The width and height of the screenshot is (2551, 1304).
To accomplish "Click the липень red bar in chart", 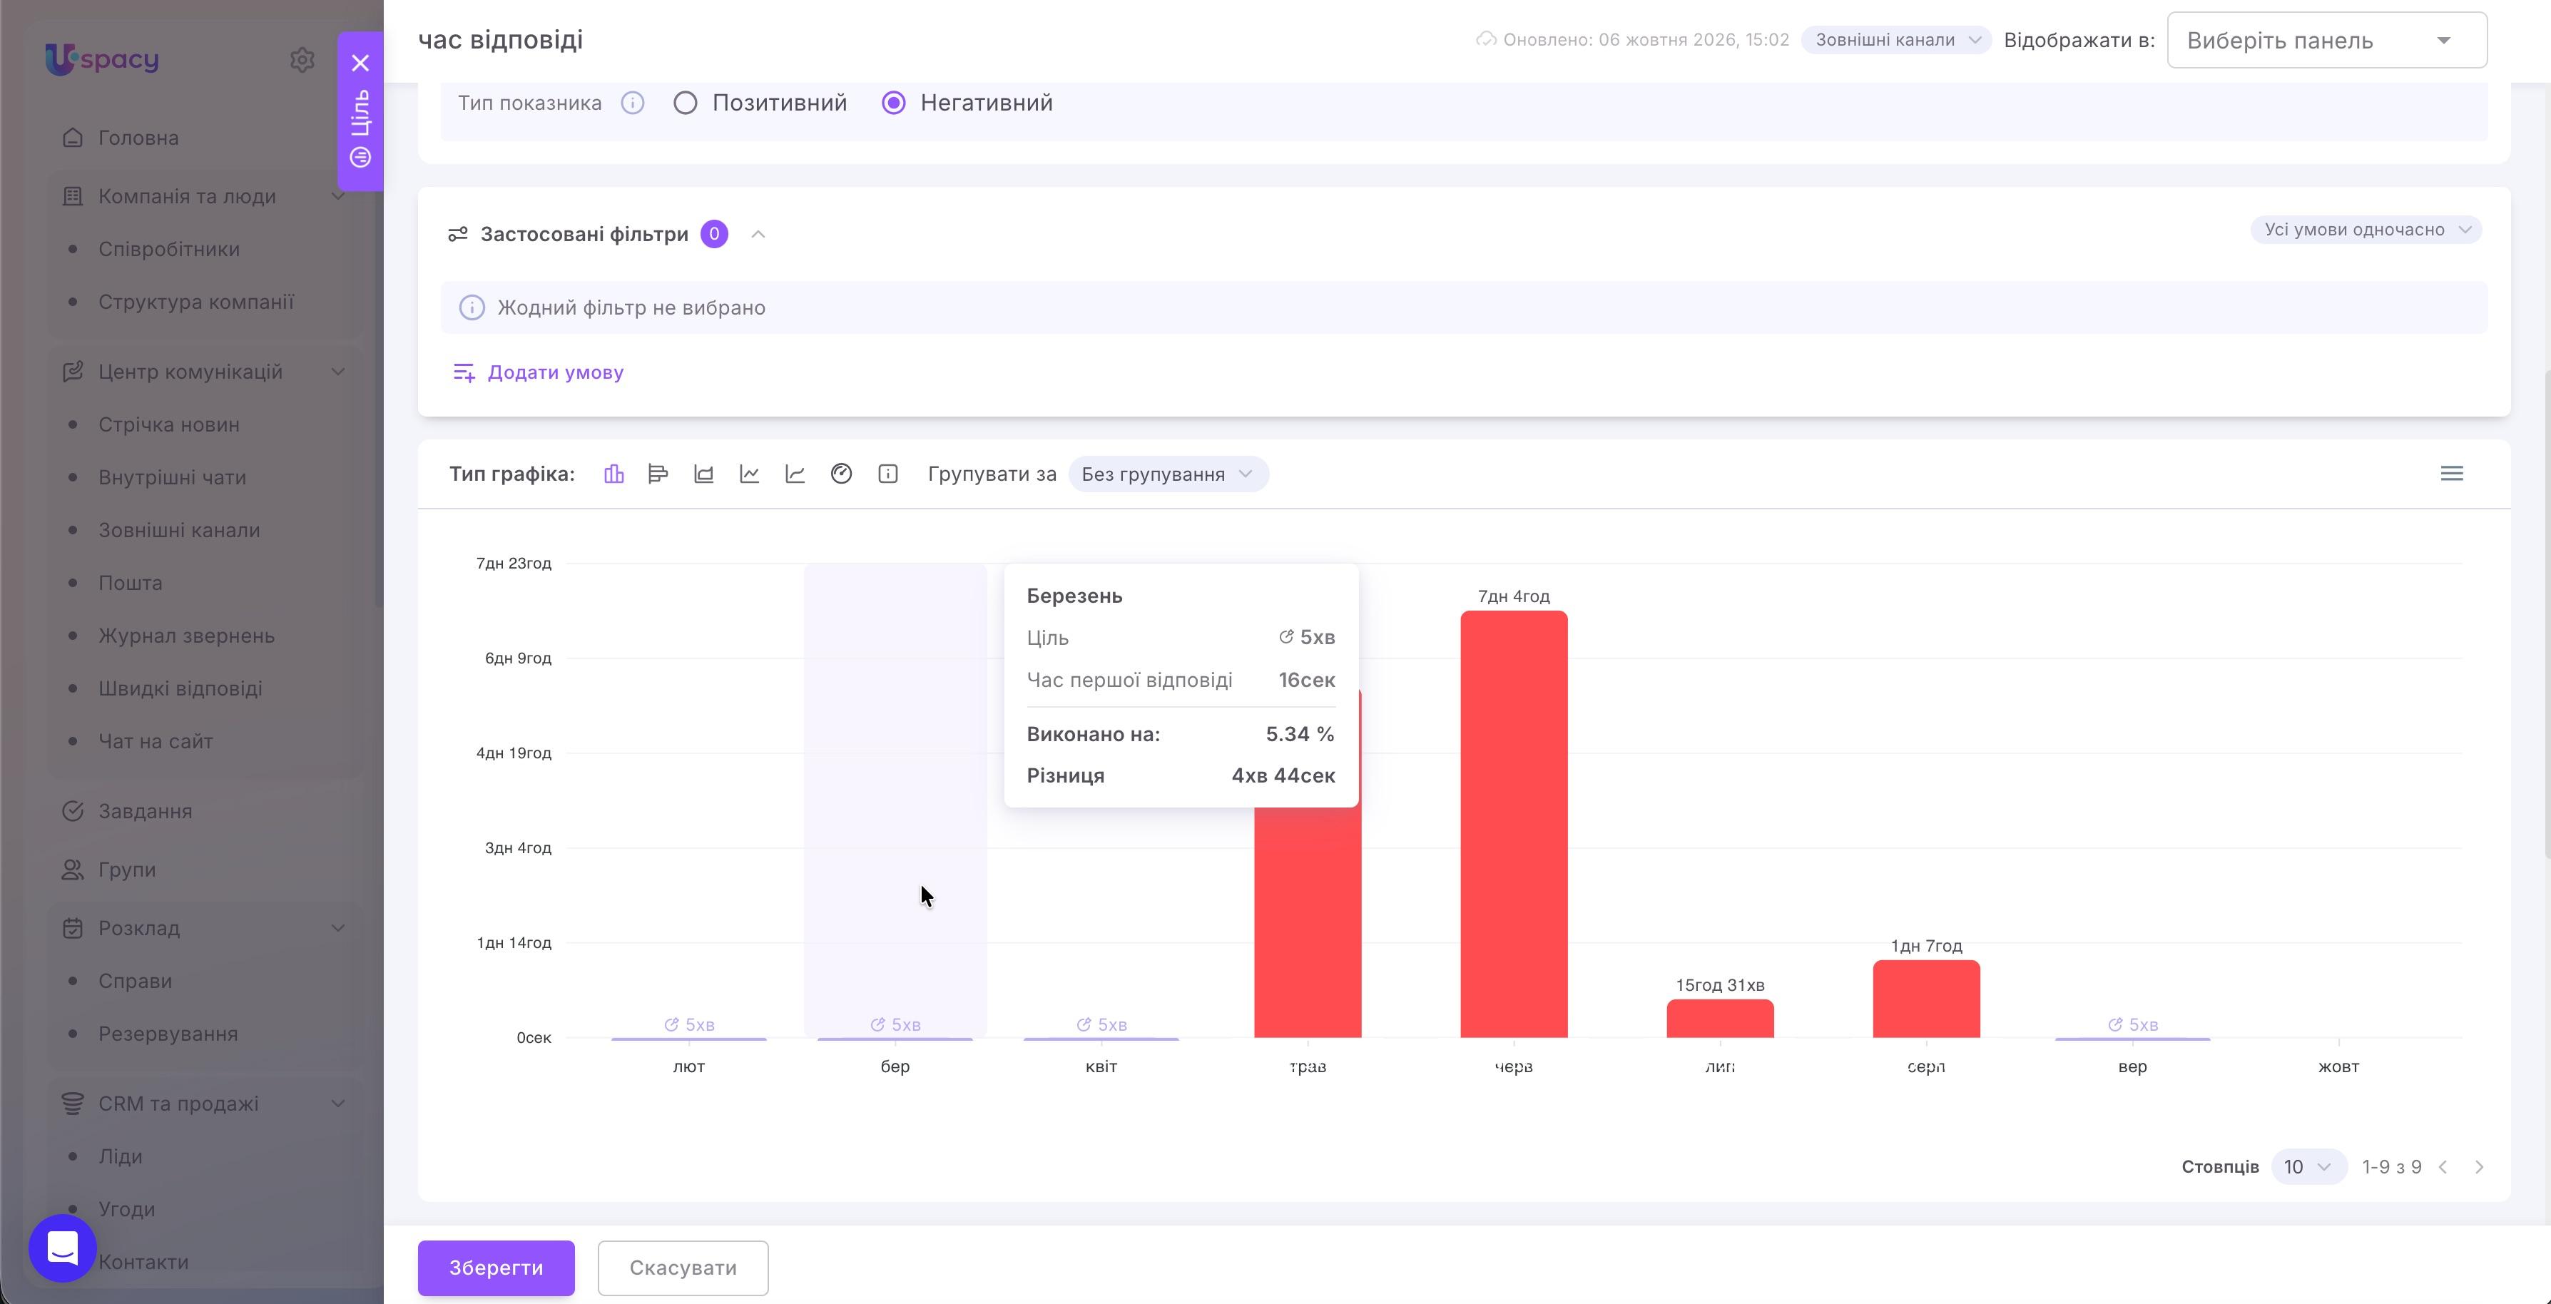I will click(1720, 1019).
